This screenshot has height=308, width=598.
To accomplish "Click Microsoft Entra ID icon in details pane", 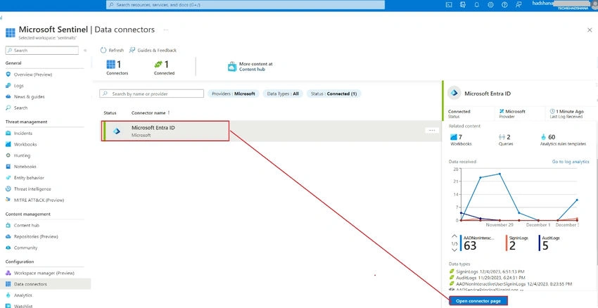I will point(454,93).
